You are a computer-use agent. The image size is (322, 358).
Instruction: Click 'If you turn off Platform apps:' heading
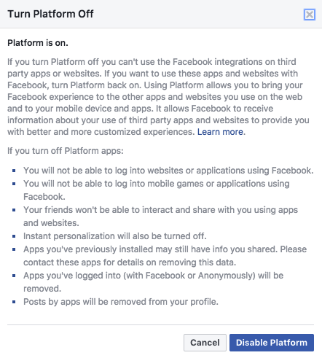tap(66, 151)
